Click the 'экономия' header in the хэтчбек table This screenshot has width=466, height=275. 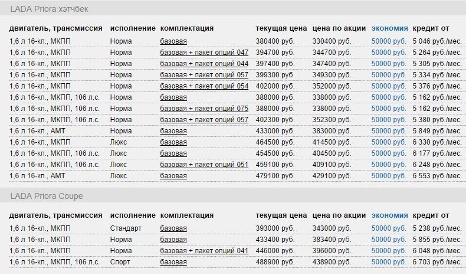point(389,28)
